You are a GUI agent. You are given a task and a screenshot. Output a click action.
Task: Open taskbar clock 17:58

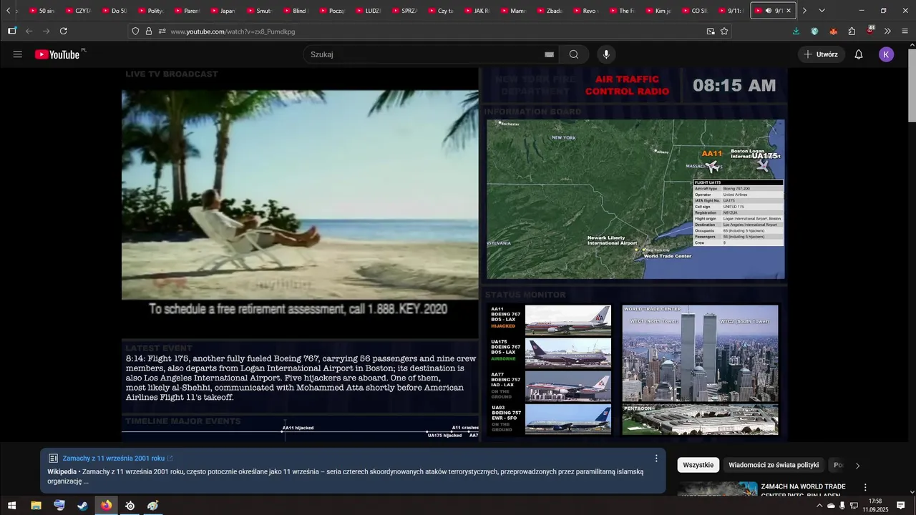coord(874,506)
